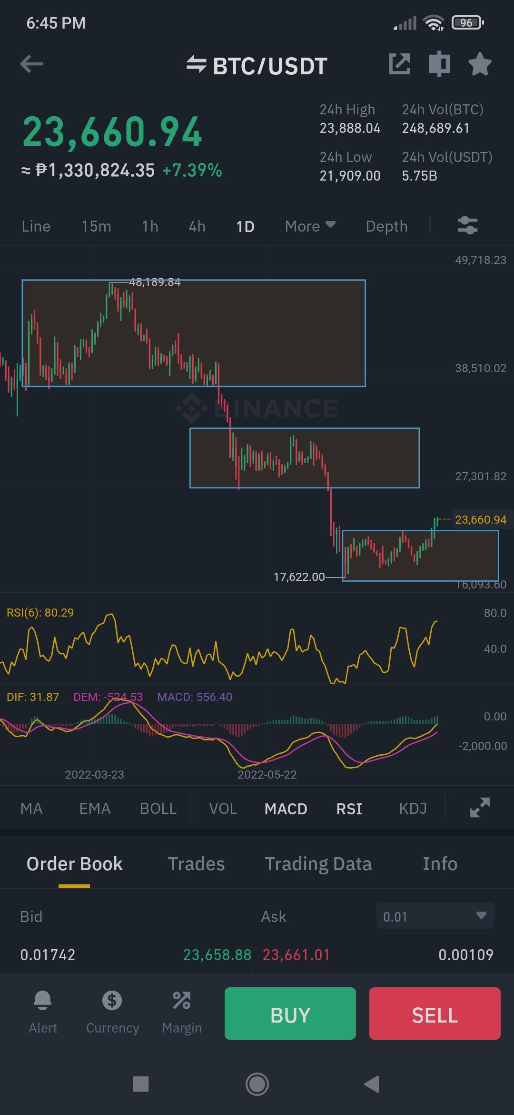514x1115 pixels.
Task: Tap the +7.39% change percentage
Action: click(x=192, y=170)
